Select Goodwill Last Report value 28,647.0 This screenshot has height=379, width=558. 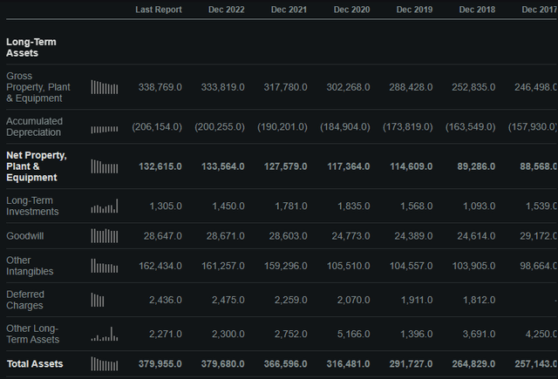163,236
